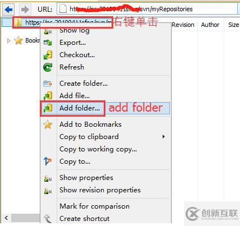Click the gray forward arrow icon

25,9
